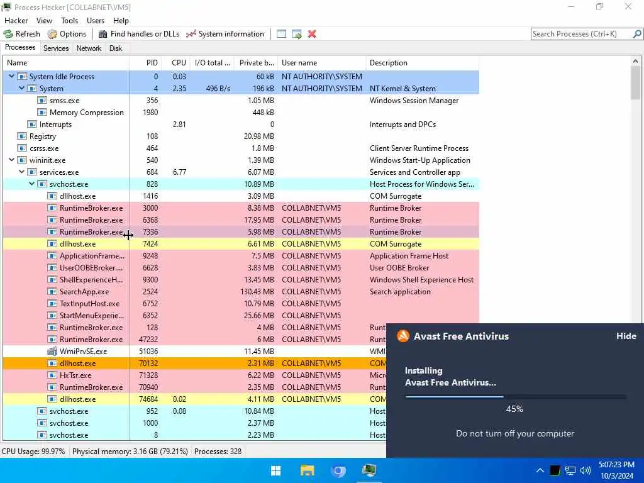644x483 pixels.
Task: Click Hide in Avast installer popup
Action: pos(626,336)
